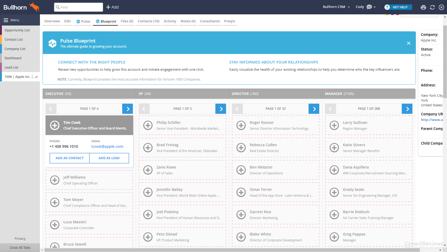Screen dimensions: 447x252
Task: Click plus icon next to Brad Freitag
Action: pos(148,148)
